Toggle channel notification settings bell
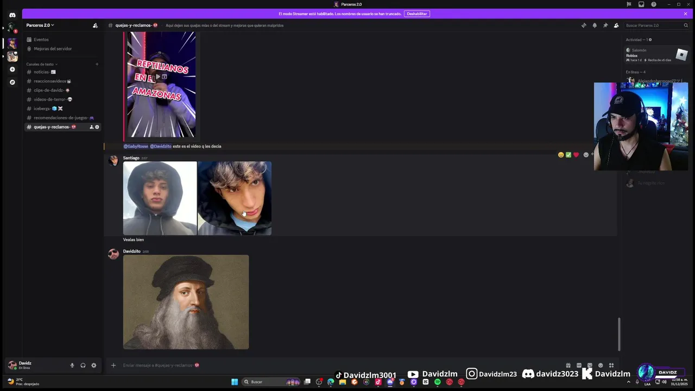This screenshot has height=391, width=695. (x=595, y=25)
